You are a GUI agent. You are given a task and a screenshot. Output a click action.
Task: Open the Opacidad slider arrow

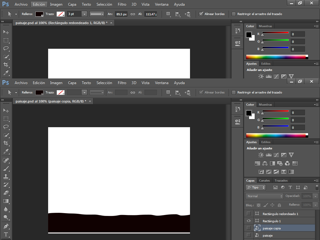pos(316,196)
